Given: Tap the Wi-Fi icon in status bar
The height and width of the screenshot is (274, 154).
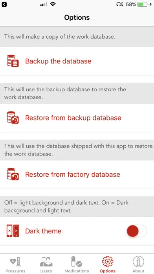Looking at the screenshot, I should tap(53, 4).
